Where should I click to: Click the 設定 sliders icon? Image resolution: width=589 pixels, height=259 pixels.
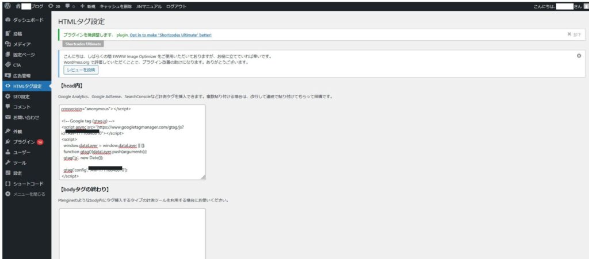(x=8, y=173)
